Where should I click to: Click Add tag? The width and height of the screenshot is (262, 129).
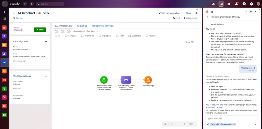point(18,18)
